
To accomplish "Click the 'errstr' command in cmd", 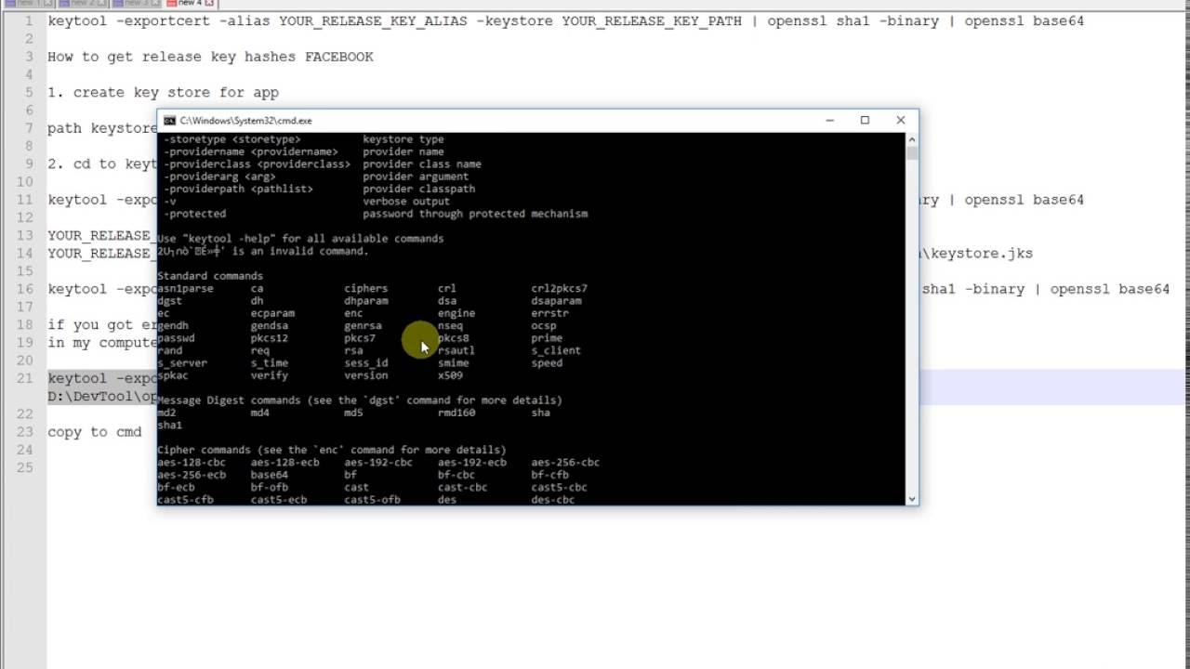I will [x=549, y=313].
